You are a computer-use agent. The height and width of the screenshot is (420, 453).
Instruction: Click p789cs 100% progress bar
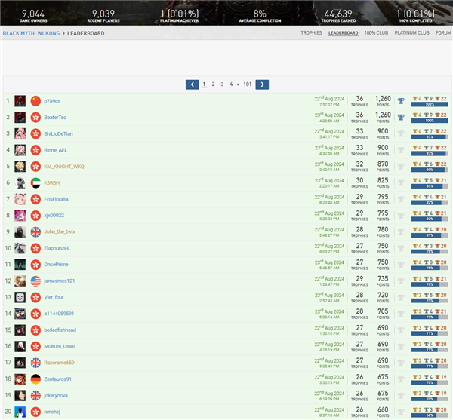point(430,104)
